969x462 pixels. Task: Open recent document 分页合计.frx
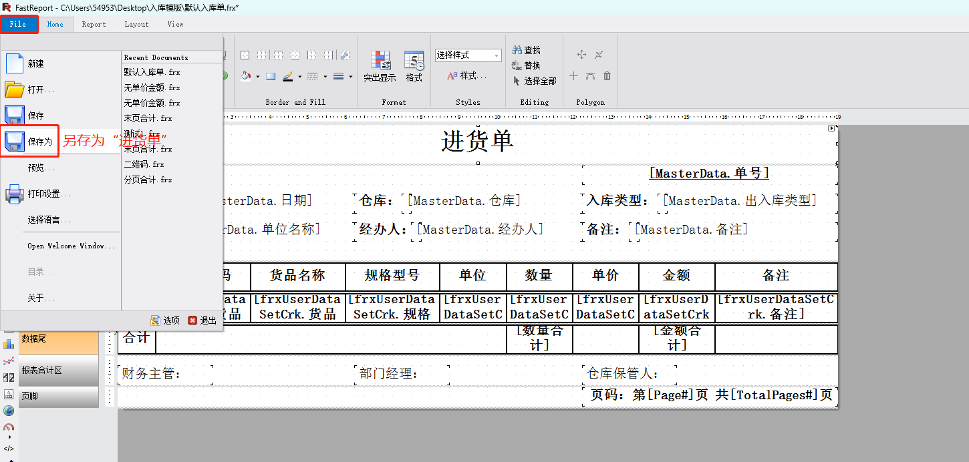tap(172, 180)
